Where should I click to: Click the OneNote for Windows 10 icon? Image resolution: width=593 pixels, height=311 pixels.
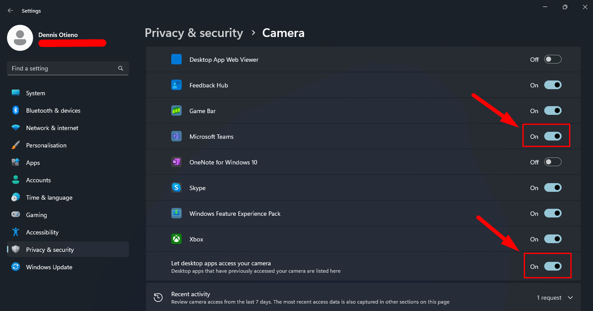[x=176, y=162]
